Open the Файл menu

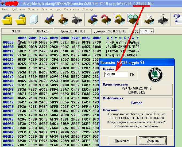tap(5, 9)
